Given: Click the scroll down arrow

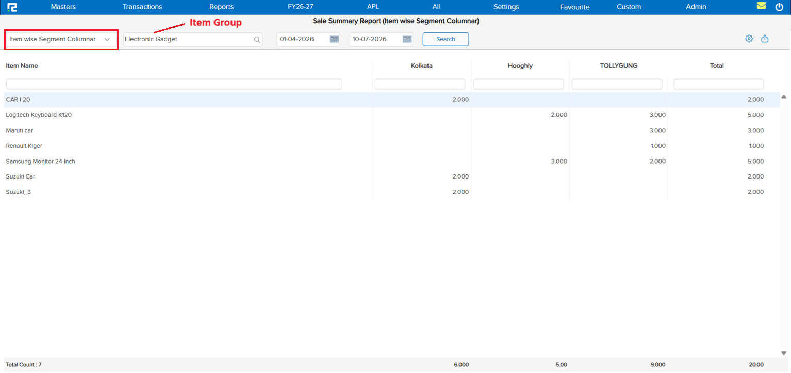Looking at the screenshot, I should click(x=784, y=353).
